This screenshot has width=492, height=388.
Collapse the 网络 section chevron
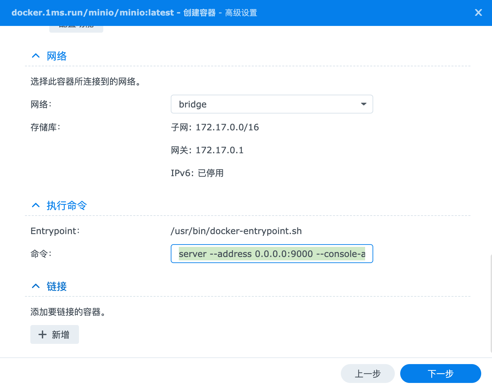click(x=36, y=56)
